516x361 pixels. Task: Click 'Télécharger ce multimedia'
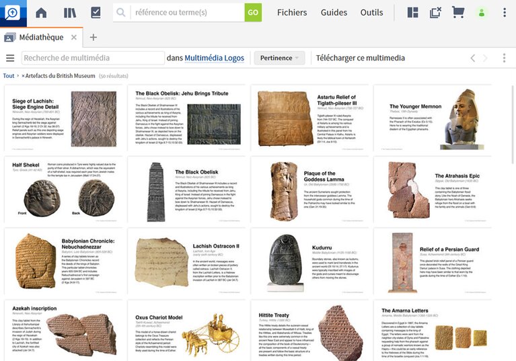coord(361,58)
